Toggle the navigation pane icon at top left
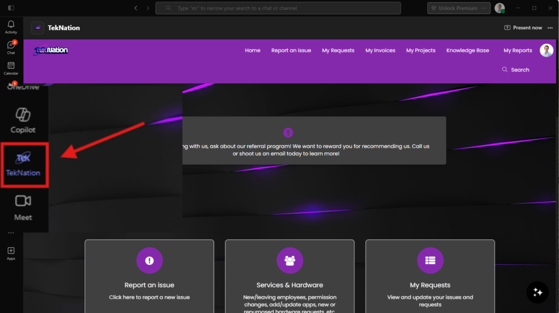The image size is (559, 313). [x=11, y=8]
